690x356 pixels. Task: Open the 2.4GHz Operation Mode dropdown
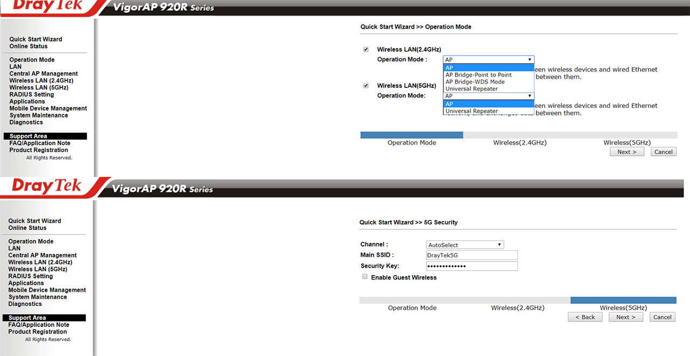[x=488, y=60]
